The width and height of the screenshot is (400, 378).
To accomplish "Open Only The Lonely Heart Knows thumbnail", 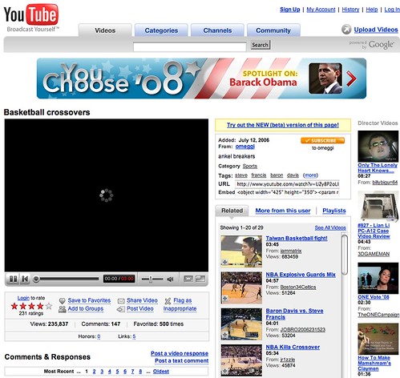I will [378, 146].
